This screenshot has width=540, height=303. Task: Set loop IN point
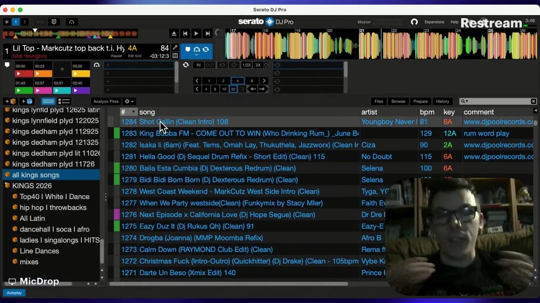[x=198, y=65]
